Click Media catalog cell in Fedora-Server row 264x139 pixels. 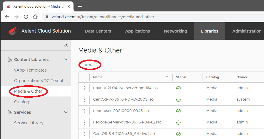212,122
